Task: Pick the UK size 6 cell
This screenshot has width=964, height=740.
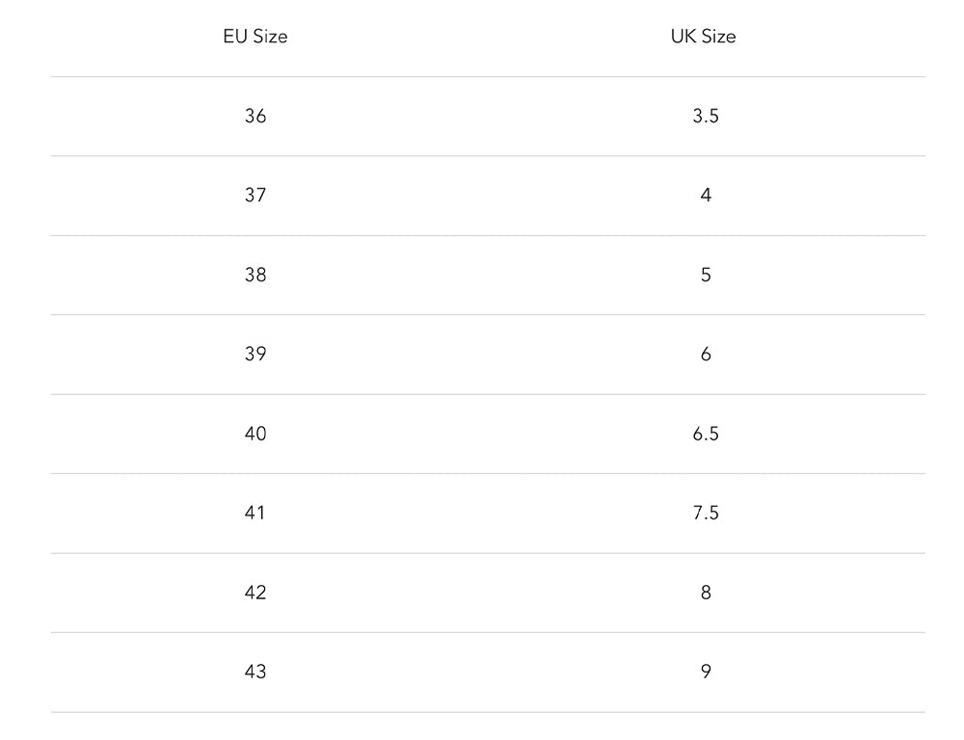Action: click(706, 355)
